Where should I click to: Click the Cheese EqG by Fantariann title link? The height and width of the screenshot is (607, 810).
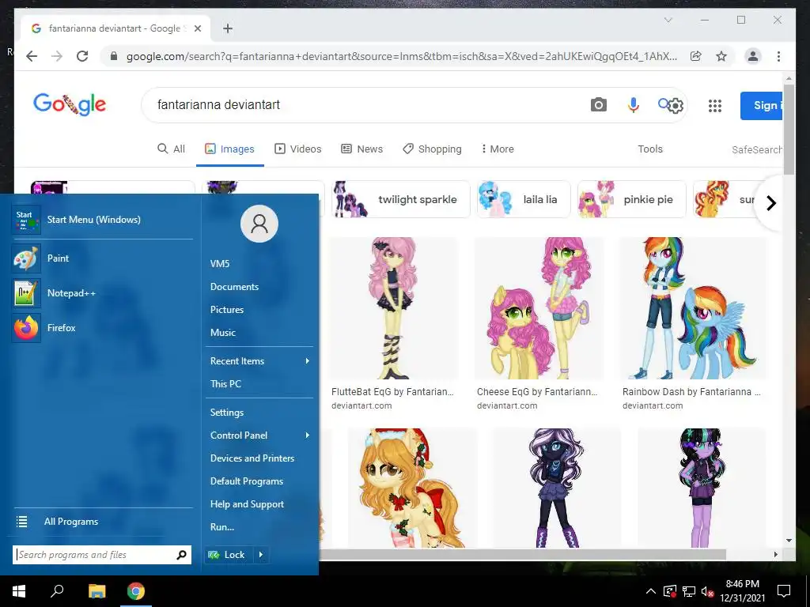pyautogui.click(x=537, y=392)
